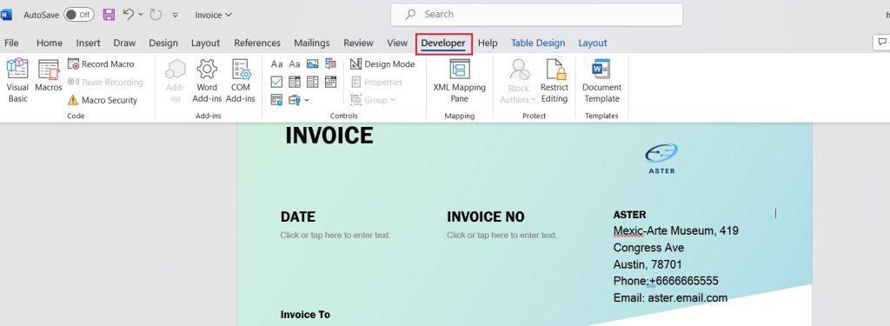Switch to the Mailings tab
Screen dimensions: 890x326
(312, 43)
